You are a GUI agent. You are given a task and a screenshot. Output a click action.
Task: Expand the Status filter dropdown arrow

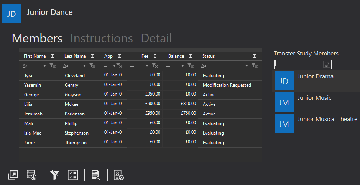point(247,66)
